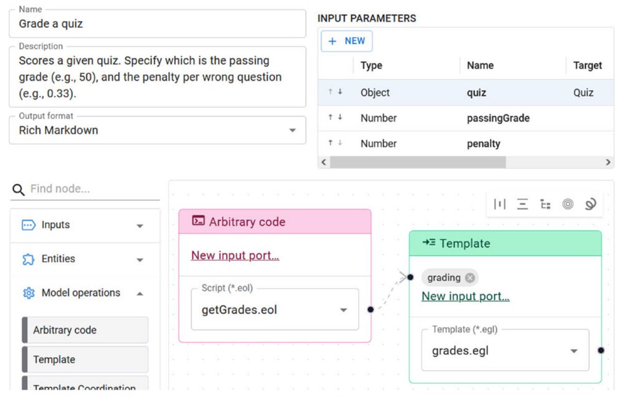The height and width of the screenshot is (397, 619).
Task: Remove the grading port chip
Action: (x=469, y=278)
